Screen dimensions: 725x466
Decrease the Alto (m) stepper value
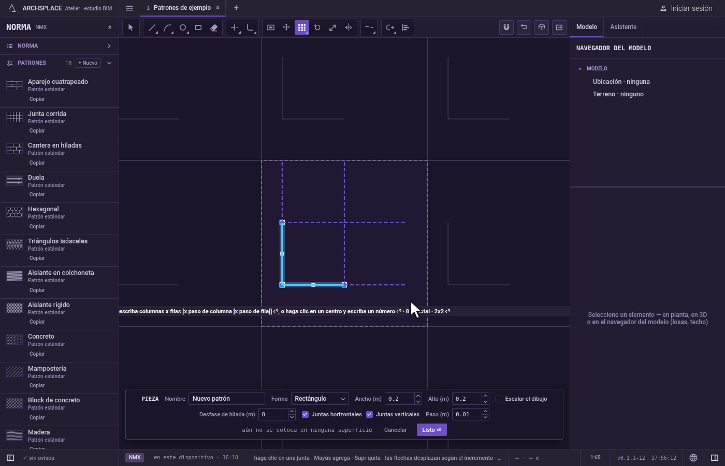click(x=485, y=402)
